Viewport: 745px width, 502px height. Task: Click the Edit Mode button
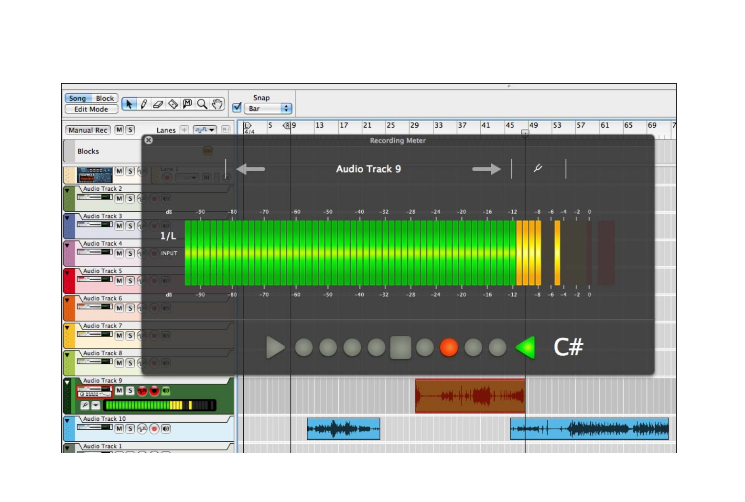[x=91, y=109]
